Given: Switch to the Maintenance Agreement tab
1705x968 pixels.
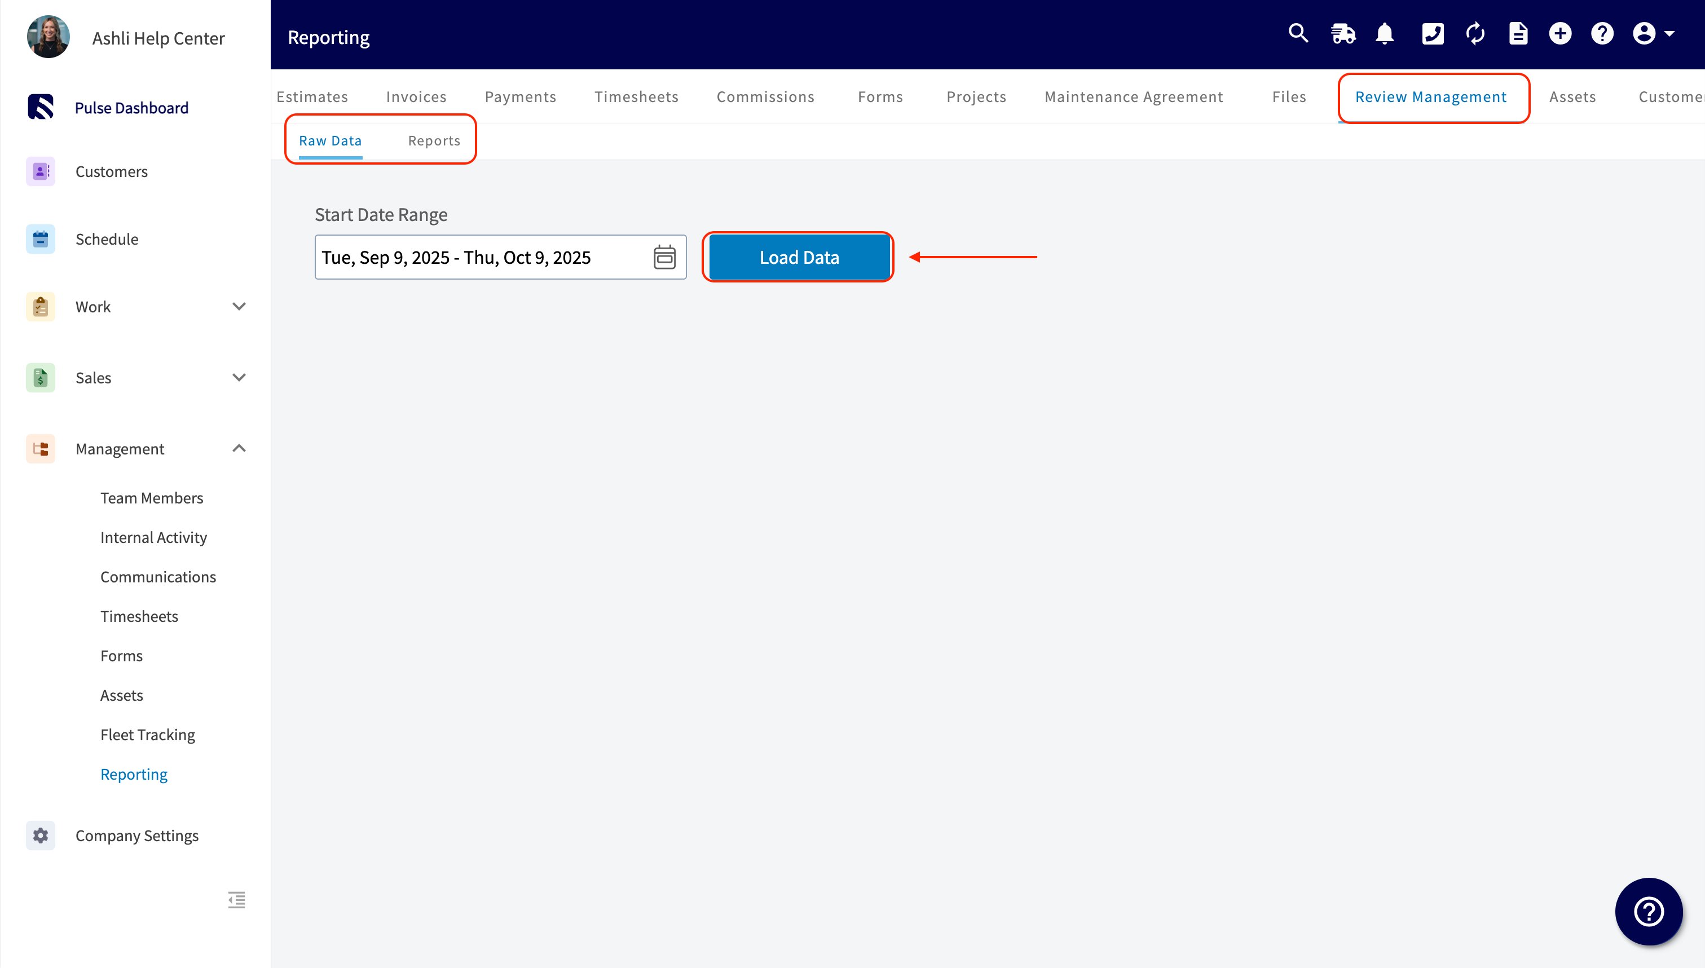Looking at the screenshot, I should point(1134,97).
